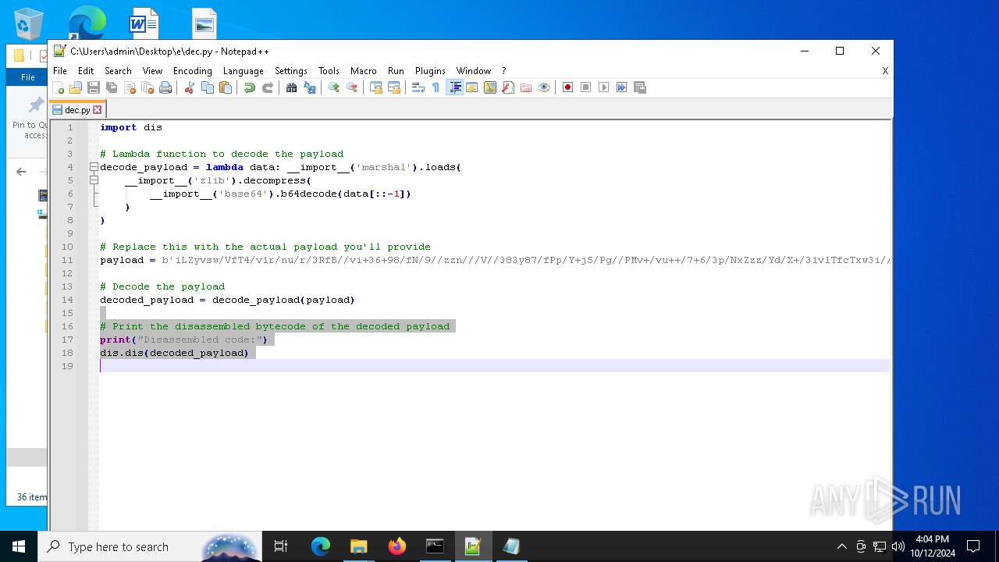Open Find with the binoculars icon
This screenshot has height=562, width=999.
291,87
